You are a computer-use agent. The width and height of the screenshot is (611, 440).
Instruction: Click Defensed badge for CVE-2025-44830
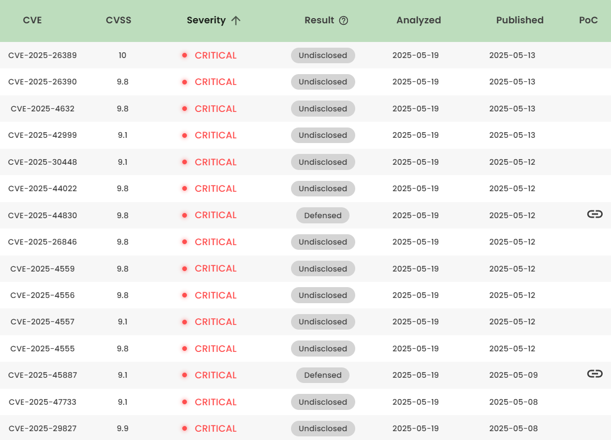[323, 216]
